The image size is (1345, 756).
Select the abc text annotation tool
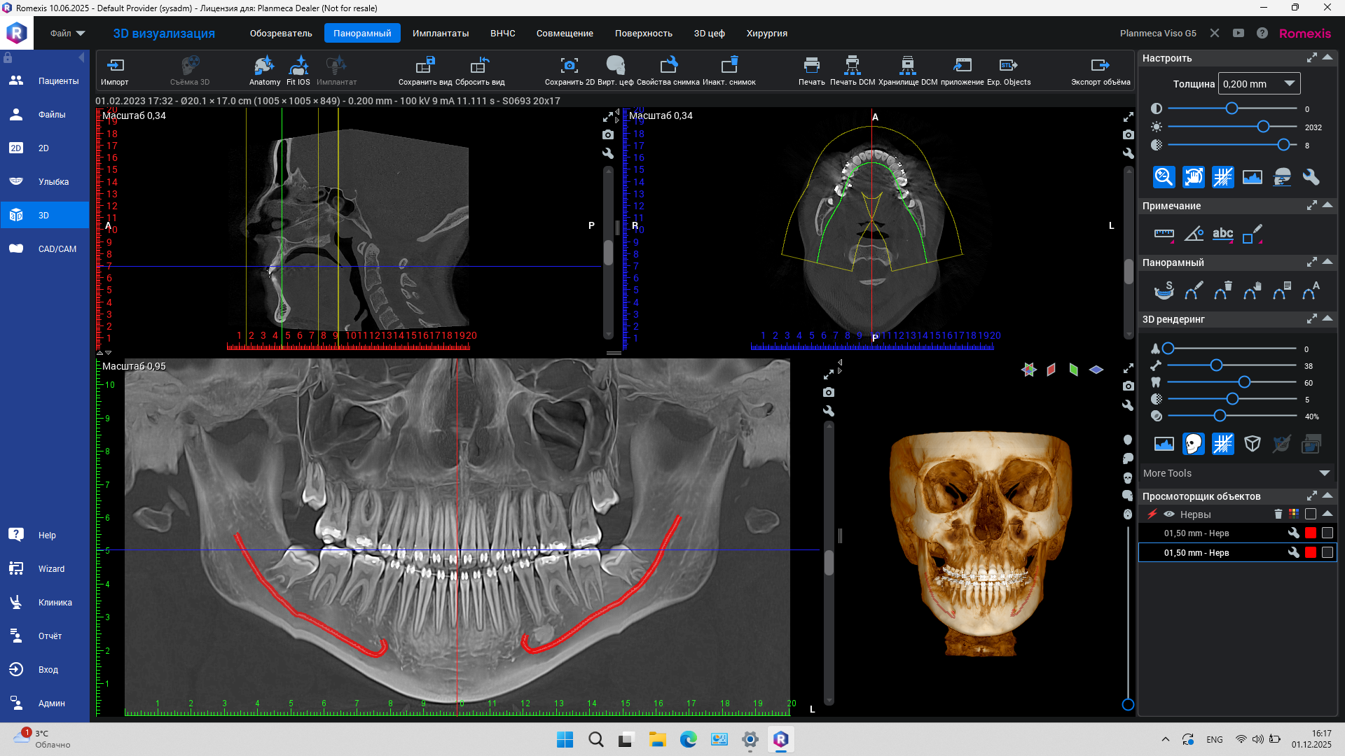(x=1222, y=234)
